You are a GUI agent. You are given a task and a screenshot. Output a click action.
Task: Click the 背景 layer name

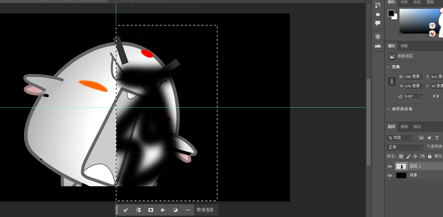tap(413, 175)
